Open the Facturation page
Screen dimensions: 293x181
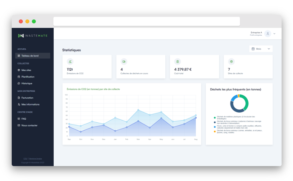27,98
